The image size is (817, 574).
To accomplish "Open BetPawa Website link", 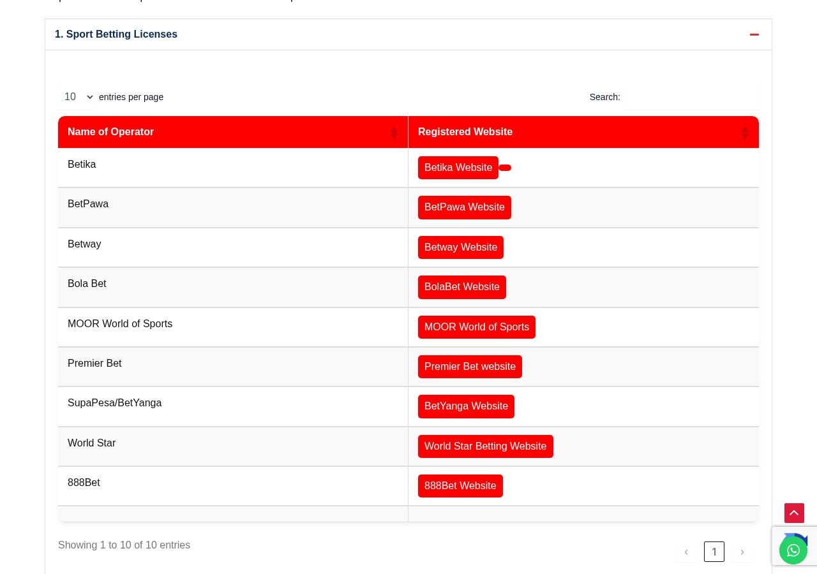I will [x=465, y=207].
